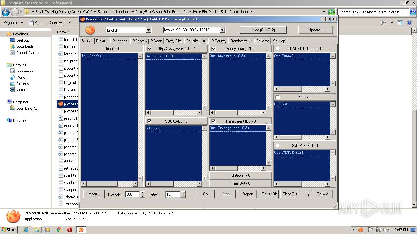Click the ProxyFire flame logo icon
417x234 pixels.
pyautogui.click(x=90, y=30)
